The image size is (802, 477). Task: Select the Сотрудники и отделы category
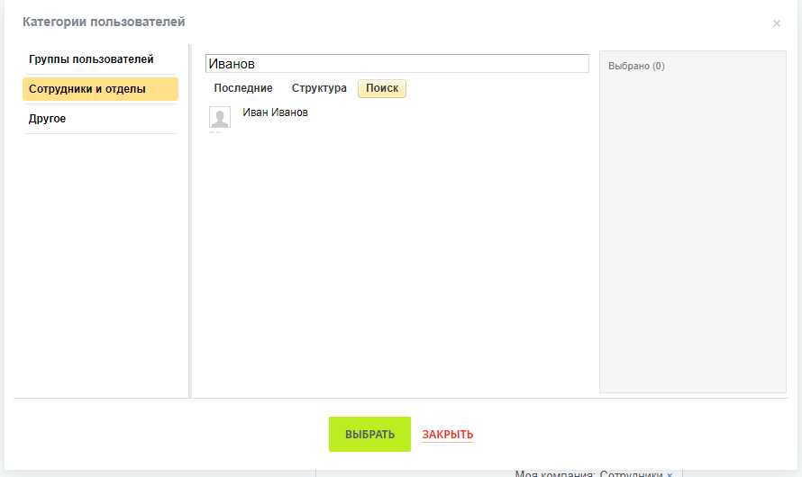coord(100,89)
